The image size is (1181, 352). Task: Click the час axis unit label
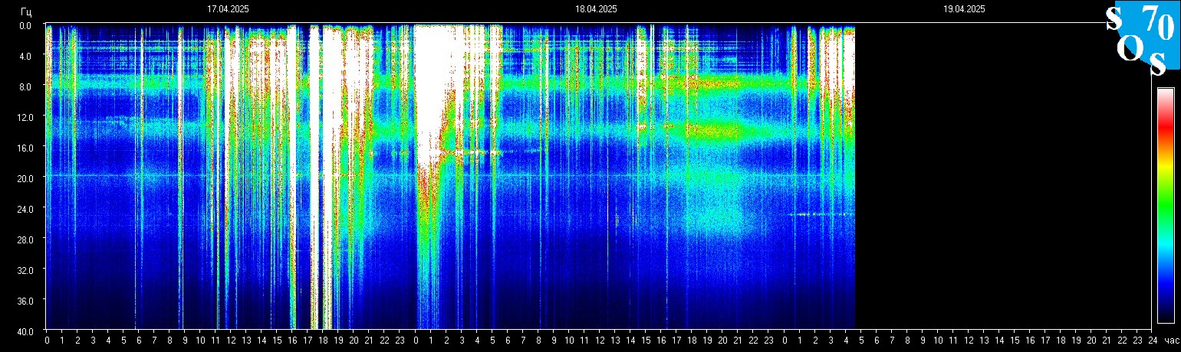1171,341
